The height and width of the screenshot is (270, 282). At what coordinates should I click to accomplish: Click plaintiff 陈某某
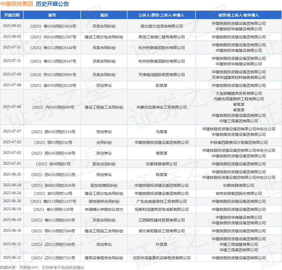[161, 175]
